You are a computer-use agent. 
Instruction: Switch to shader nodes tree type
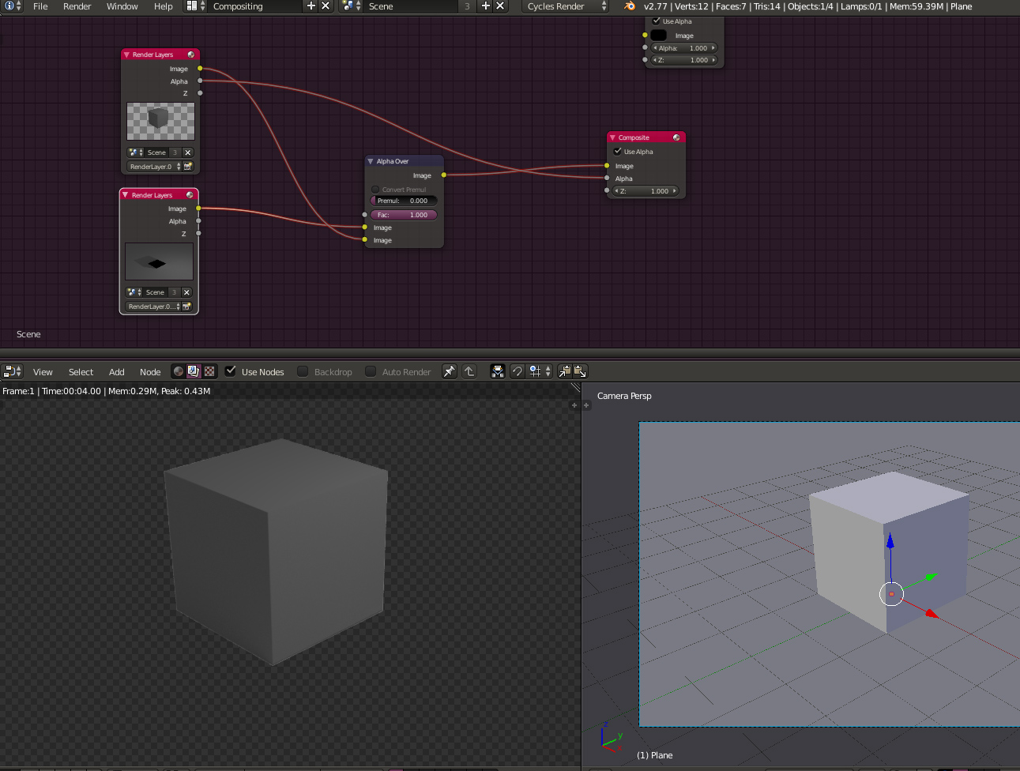point(179,371)
